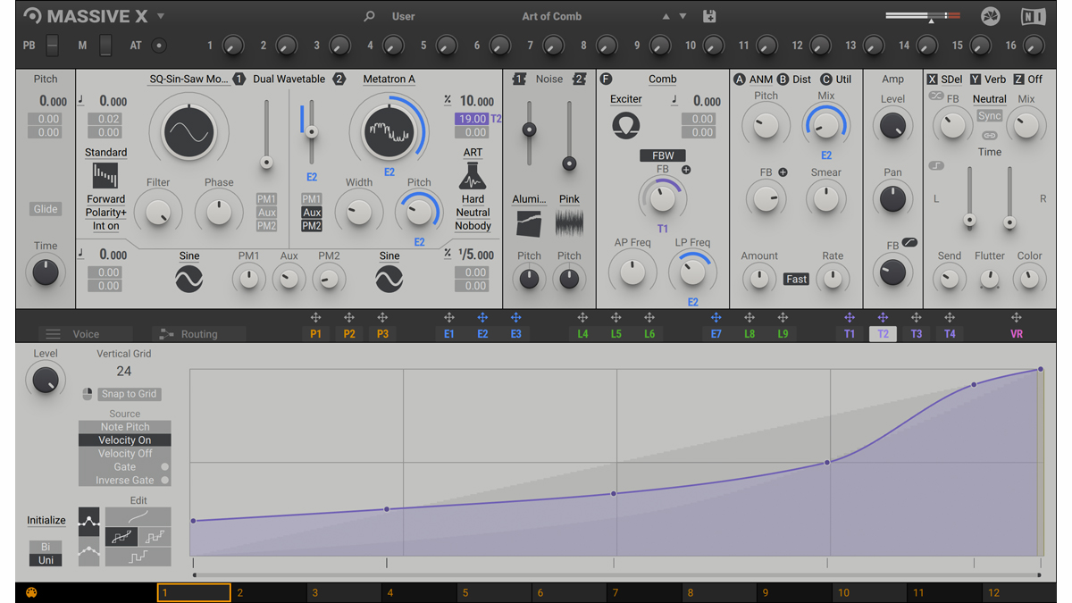Open the FBW mode dropdown

point(663,155)
